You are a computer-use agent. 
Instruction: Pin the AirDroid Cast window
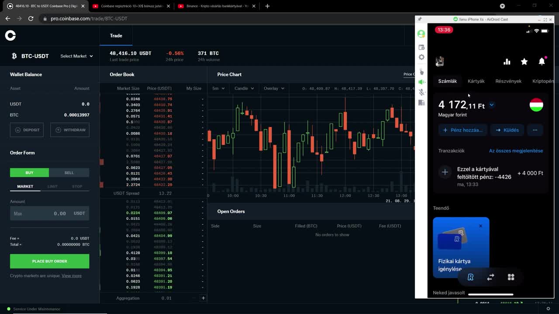pyautogui.click(x=420, y=19)
